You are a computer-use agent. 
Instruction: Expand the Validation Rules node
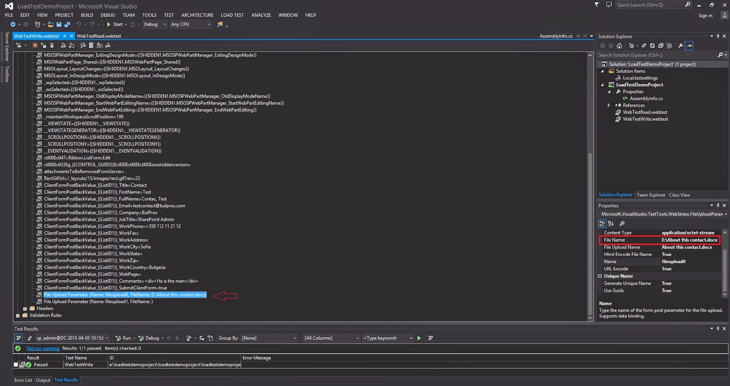pos(18,316)
